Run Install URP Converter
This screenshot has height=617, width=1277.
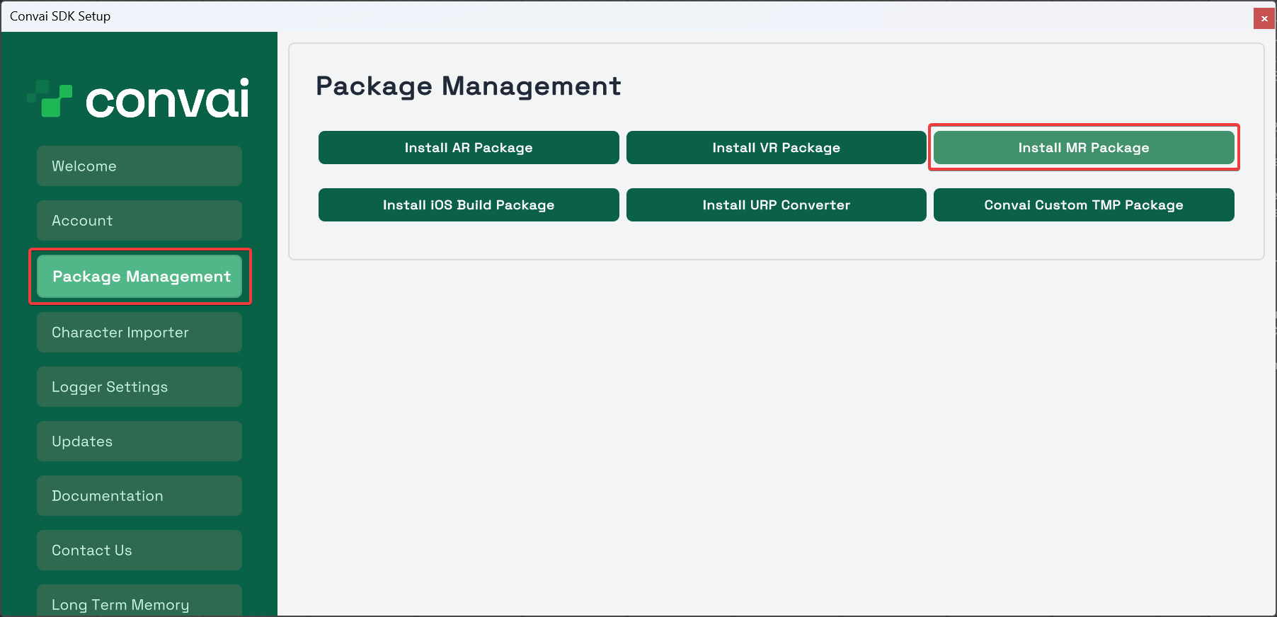776,205
